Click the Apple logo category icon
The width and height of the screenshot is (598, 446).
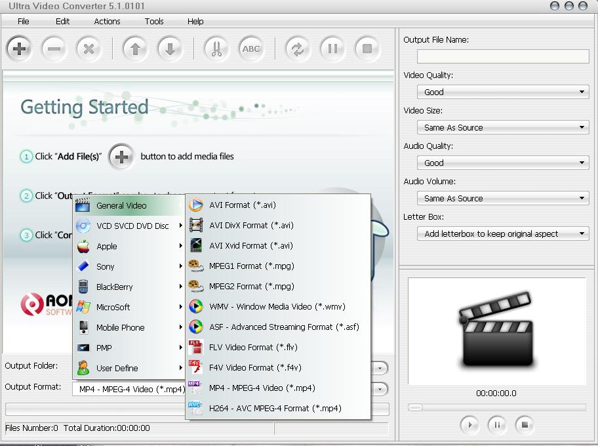pyautogui.click(x=83, y=246)
